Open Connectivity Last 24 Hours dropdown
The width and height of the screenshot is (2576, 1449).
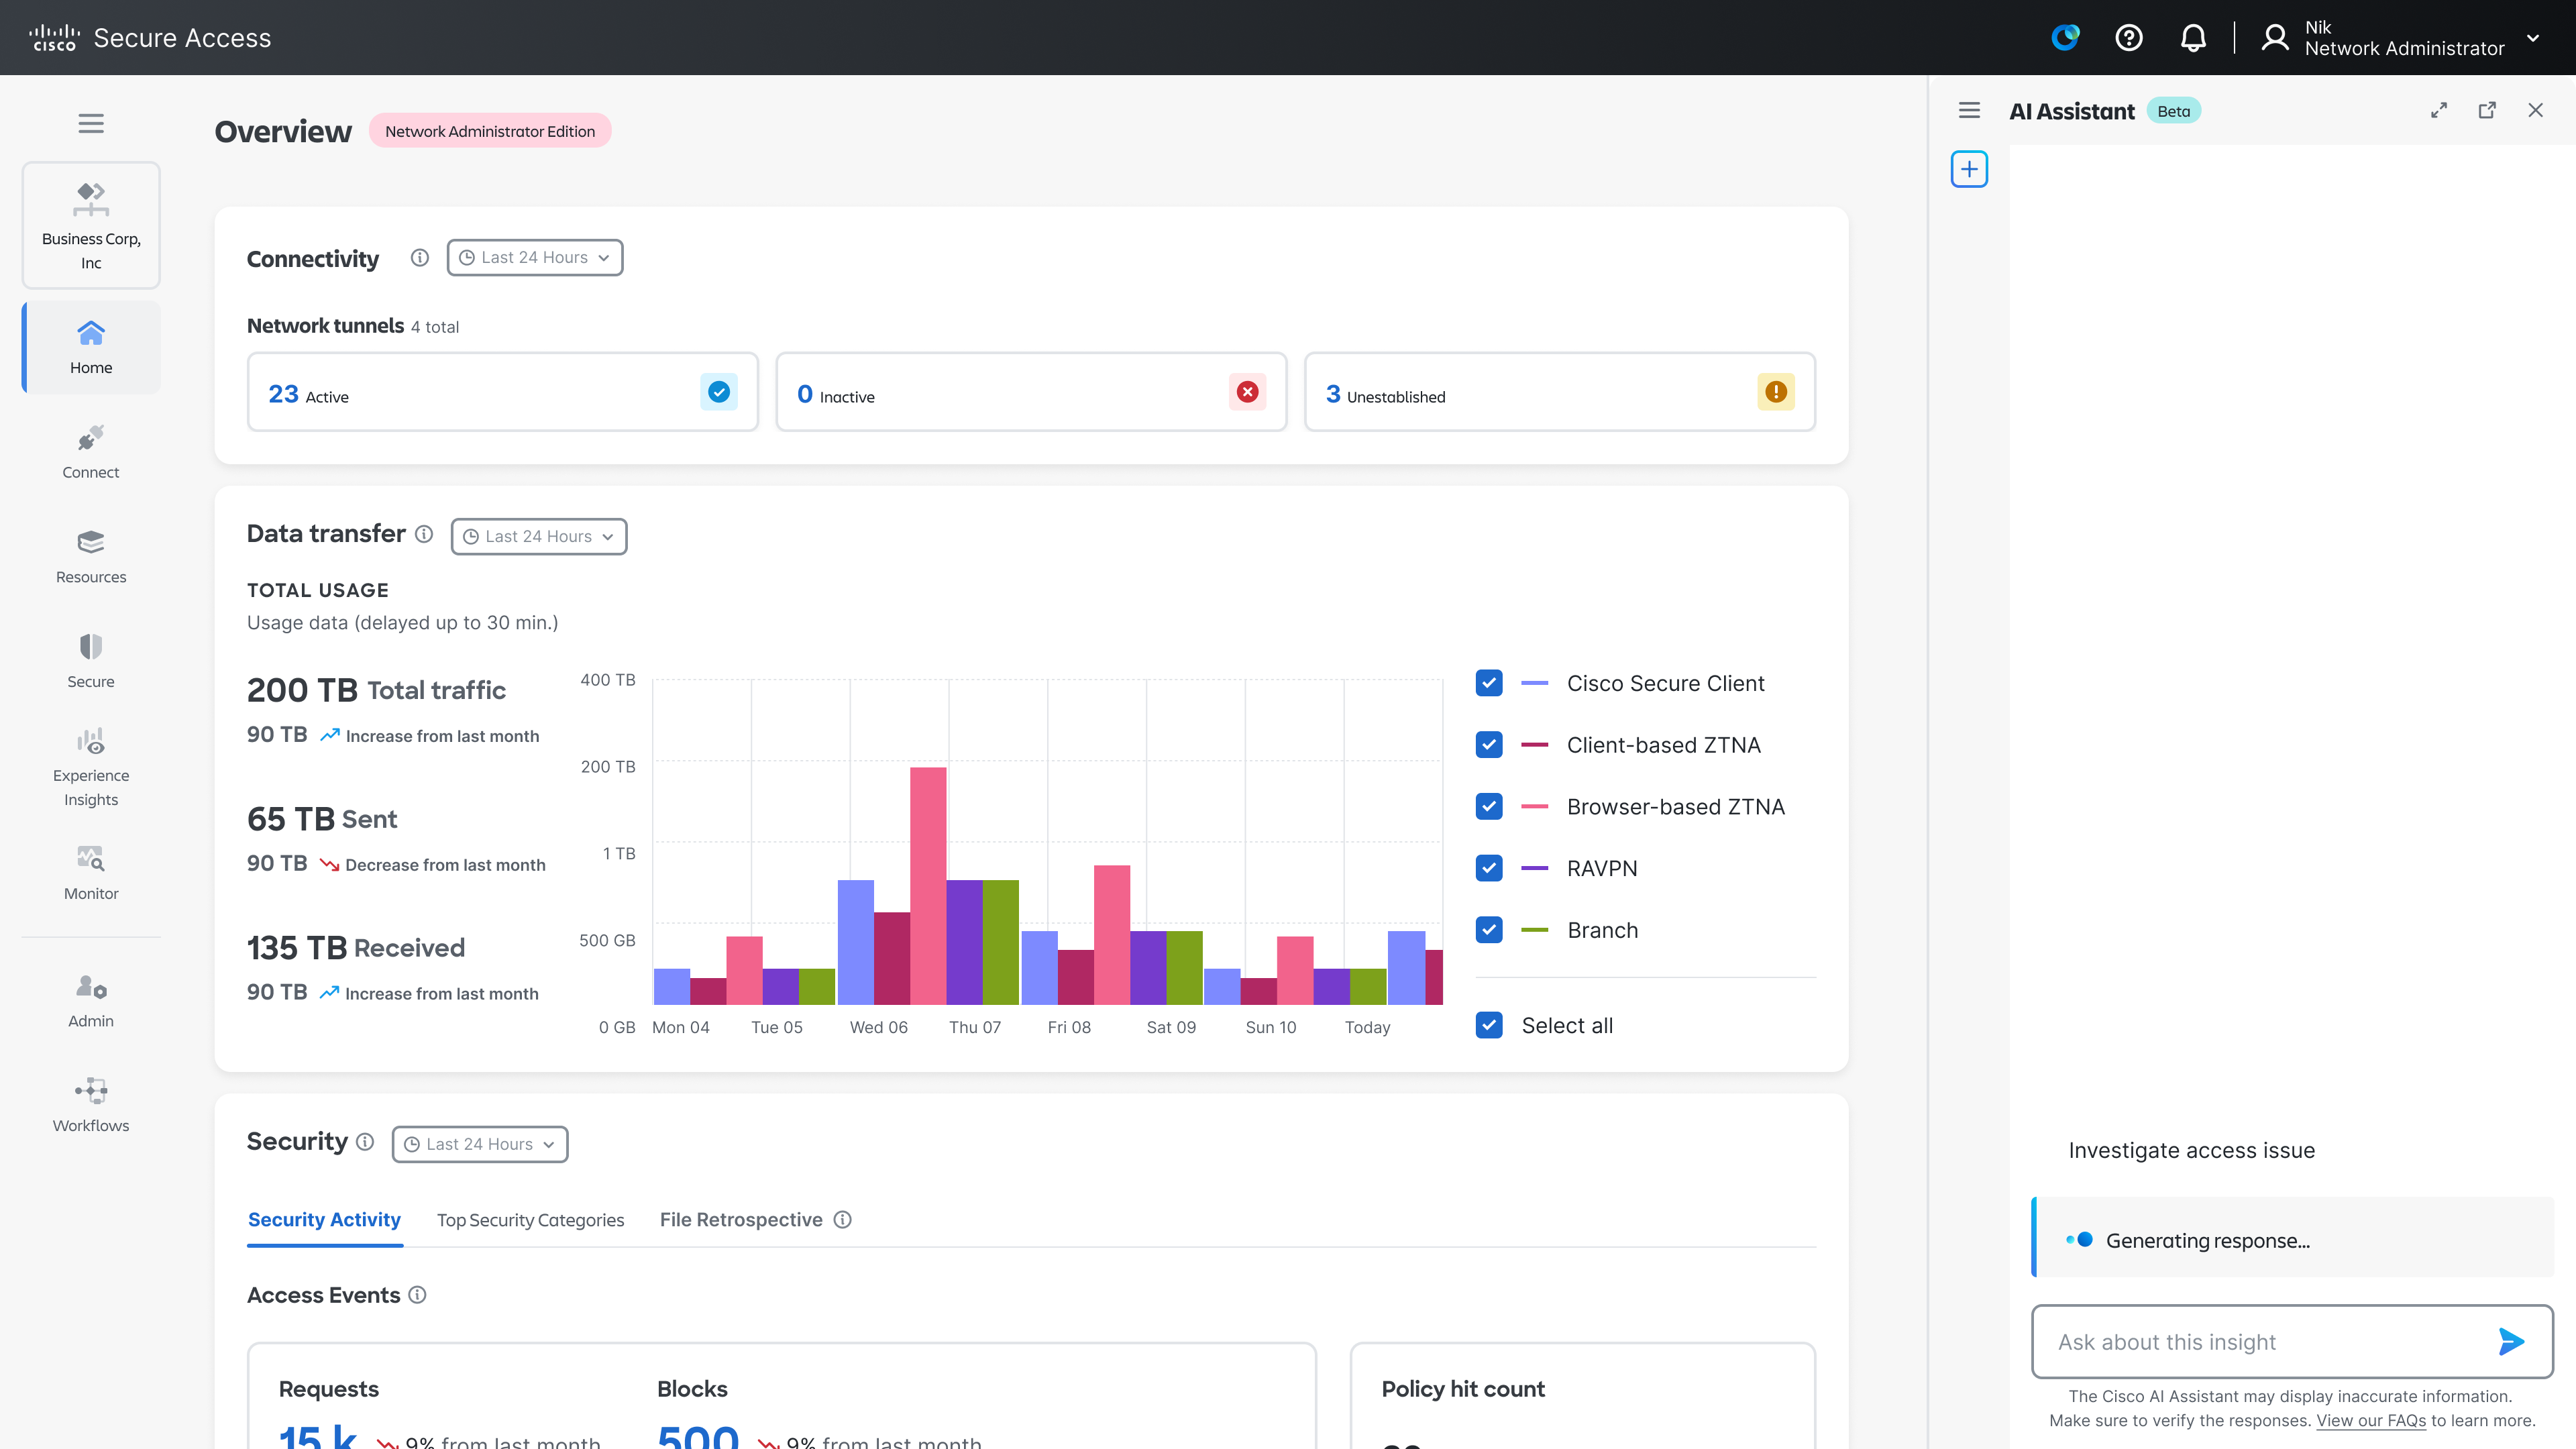[x=534, y=258]
